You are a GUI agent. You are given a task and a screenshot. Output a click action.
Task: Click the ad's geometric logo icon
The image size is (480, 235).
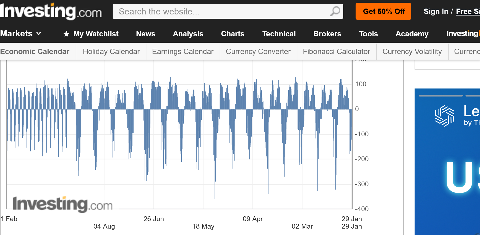click(444, 116)
